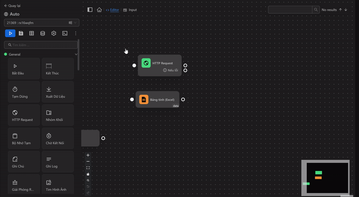The width and height of the screenshot is (359, 197).
Task: Open the terminal console icon
Action: click(65, 33)
